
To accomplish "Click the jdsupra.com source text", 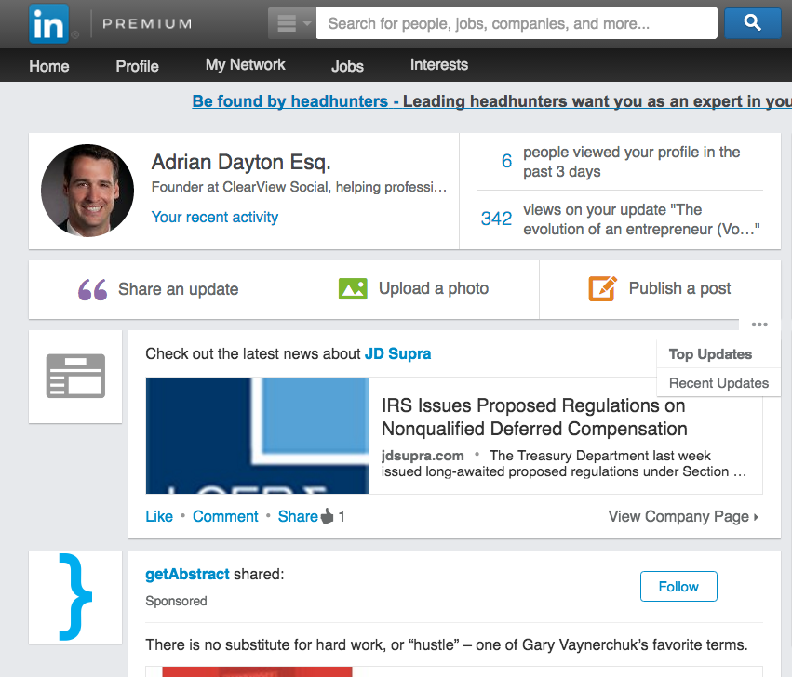I will pos(423,456).
